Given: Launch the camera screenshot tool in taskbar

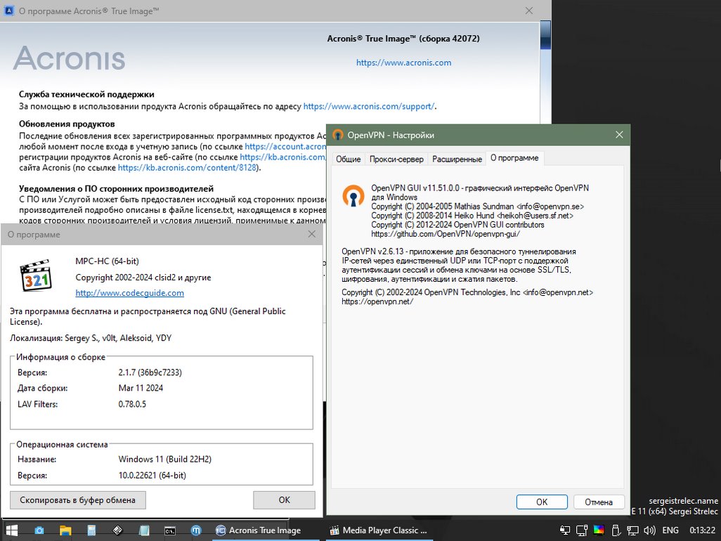Looking at the screenshot, I should pos(39,530).
